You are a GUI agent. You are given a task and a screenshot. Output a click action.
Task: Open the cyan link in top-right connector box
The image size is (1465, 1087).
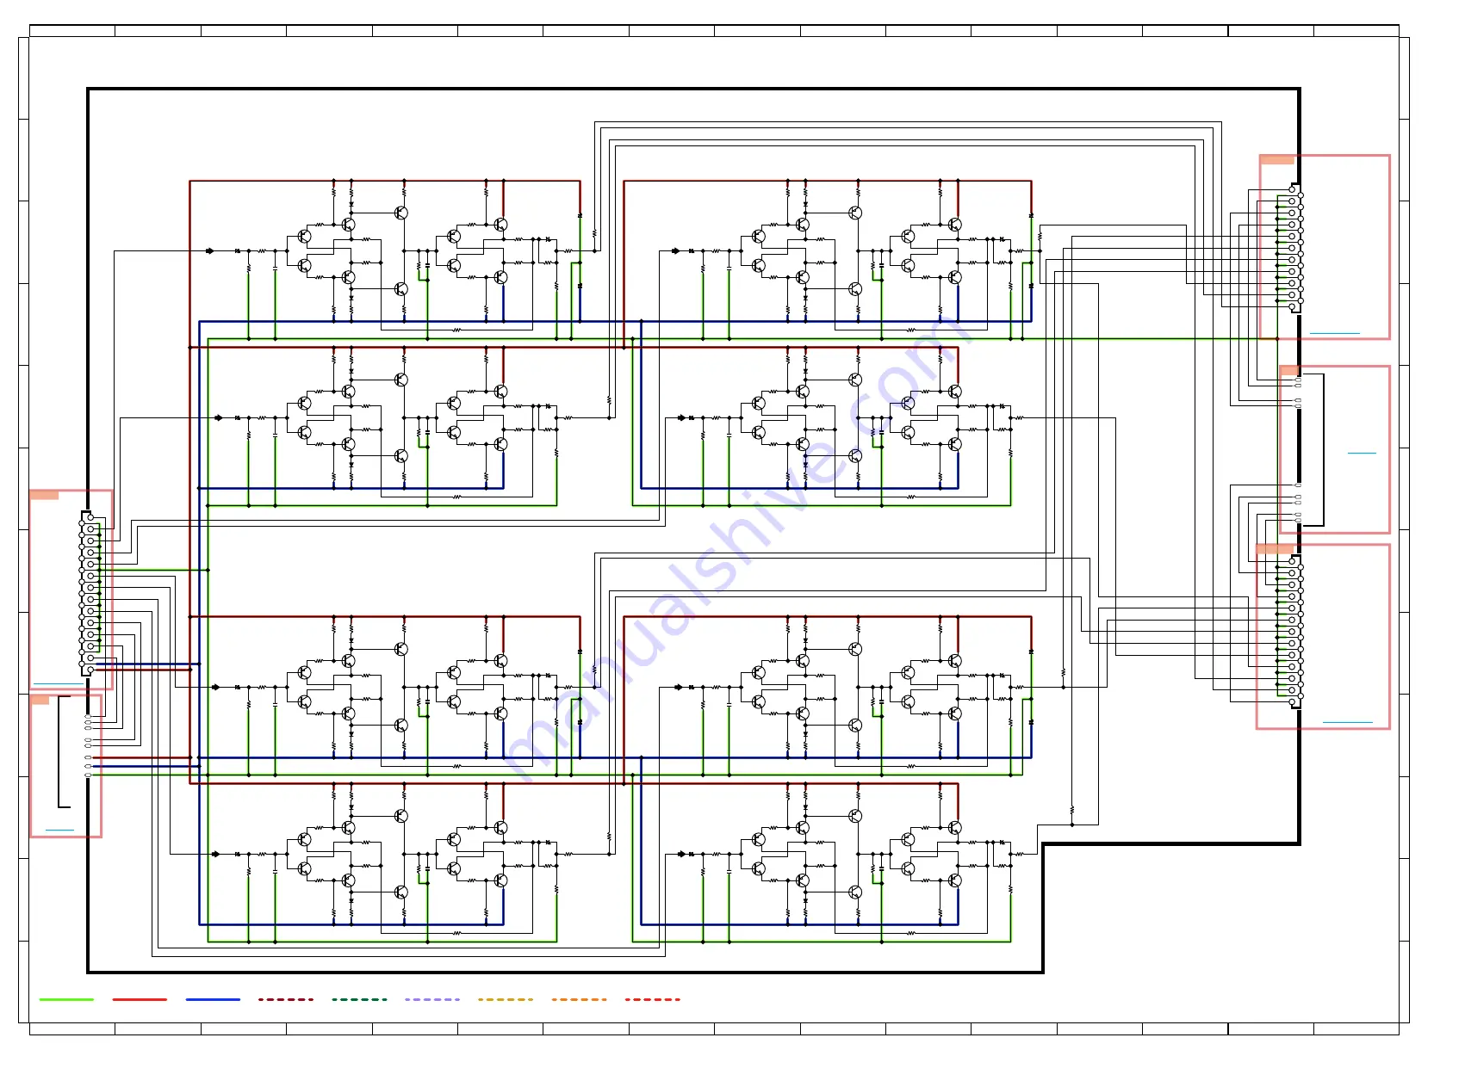pyautogui.click(x=1334, y=333)
